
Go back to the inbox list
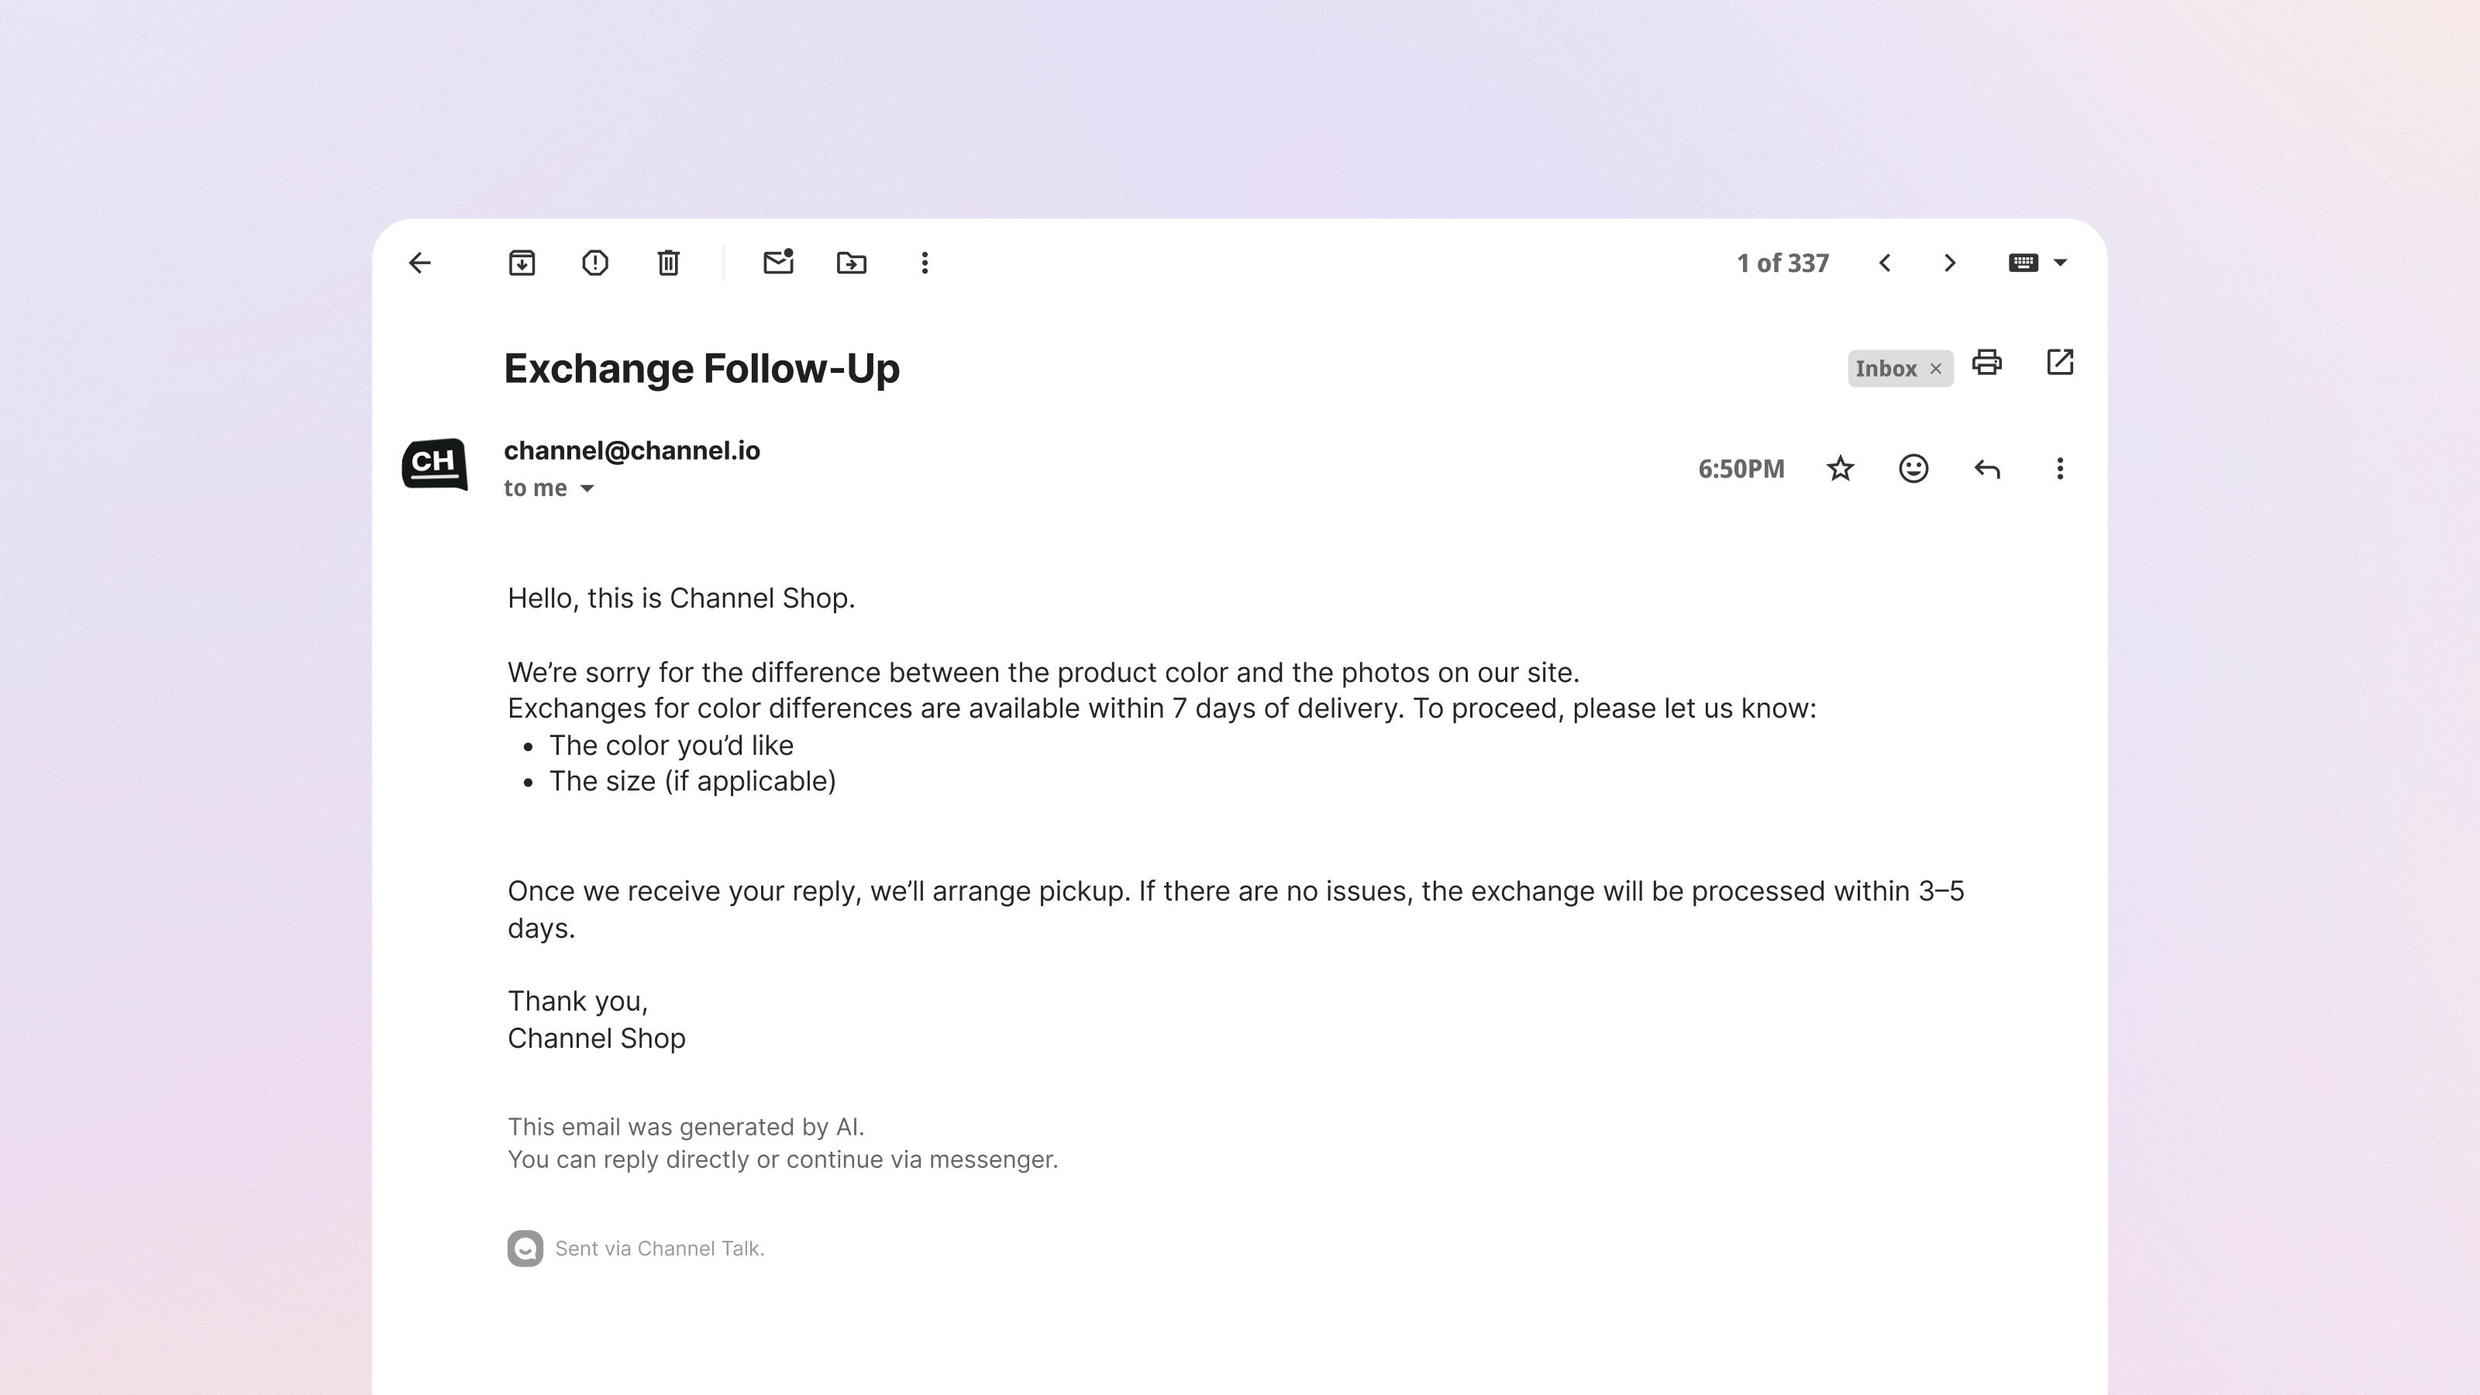(420, 263)
